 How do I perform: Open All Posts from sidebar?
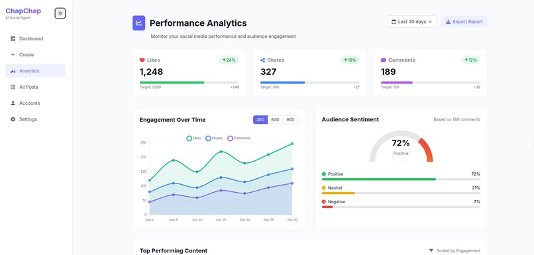[x=35, y=87]
